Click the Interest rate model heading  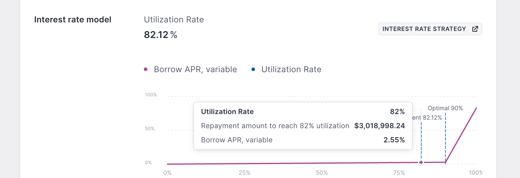point(73,19)
